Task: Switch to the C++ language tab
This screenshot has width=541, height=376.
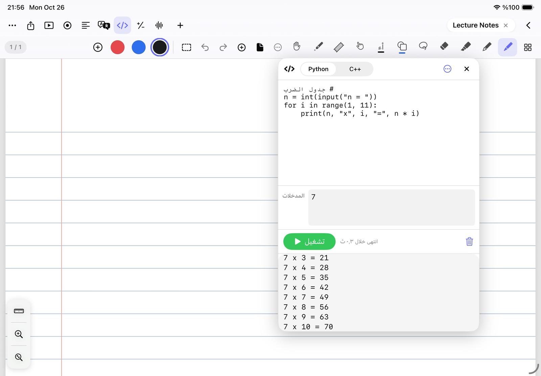Action: click(355, 69)
